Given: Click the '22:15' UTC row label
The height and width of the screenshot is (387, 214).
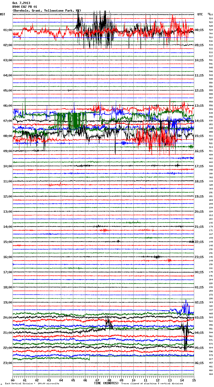Looking at the screenshot, I should pos(199,242).
